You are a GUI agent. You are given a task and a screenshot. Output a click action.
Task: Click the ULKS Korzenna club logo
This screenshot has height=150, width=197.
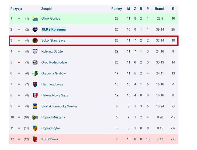pyautogui.click(x=35, y=29)
